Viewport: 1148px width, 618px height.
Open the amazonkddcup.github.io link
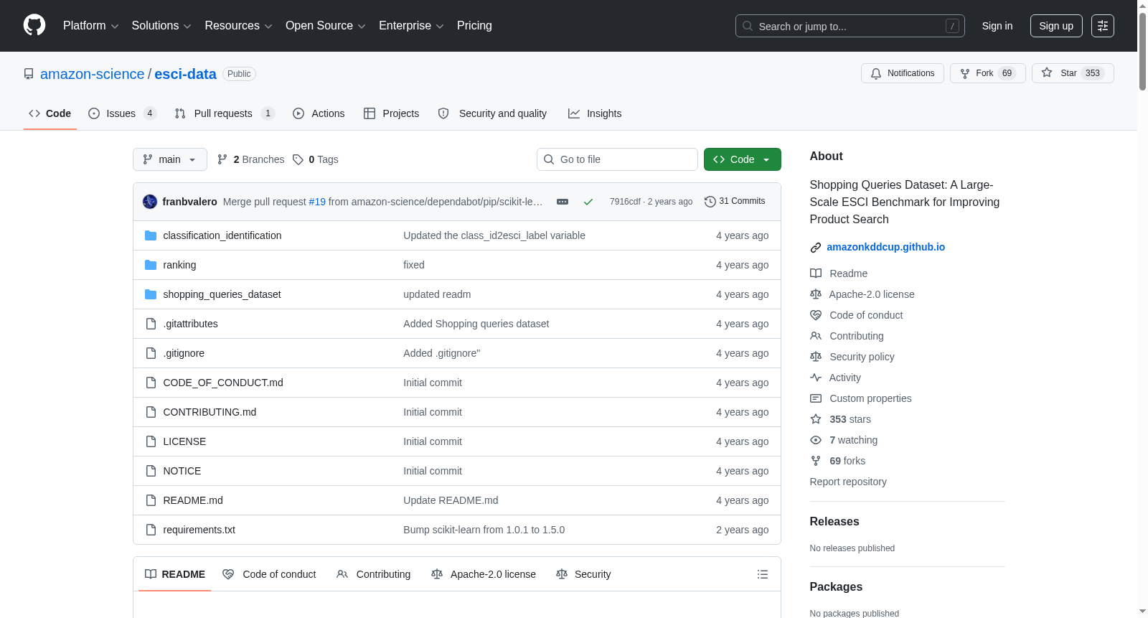coord(885,247)
